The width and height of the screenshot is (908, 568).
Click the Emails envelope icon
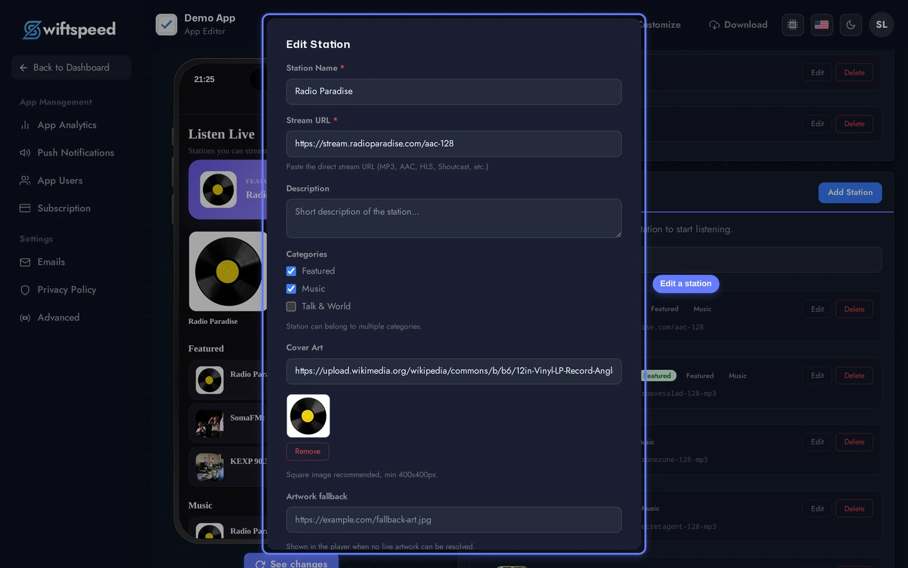[25, 262]
